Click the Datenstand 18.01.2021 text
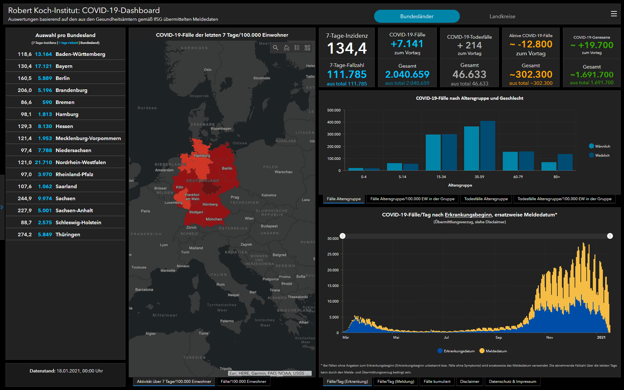Screen dimensions: 624x390 click(66, 371)
